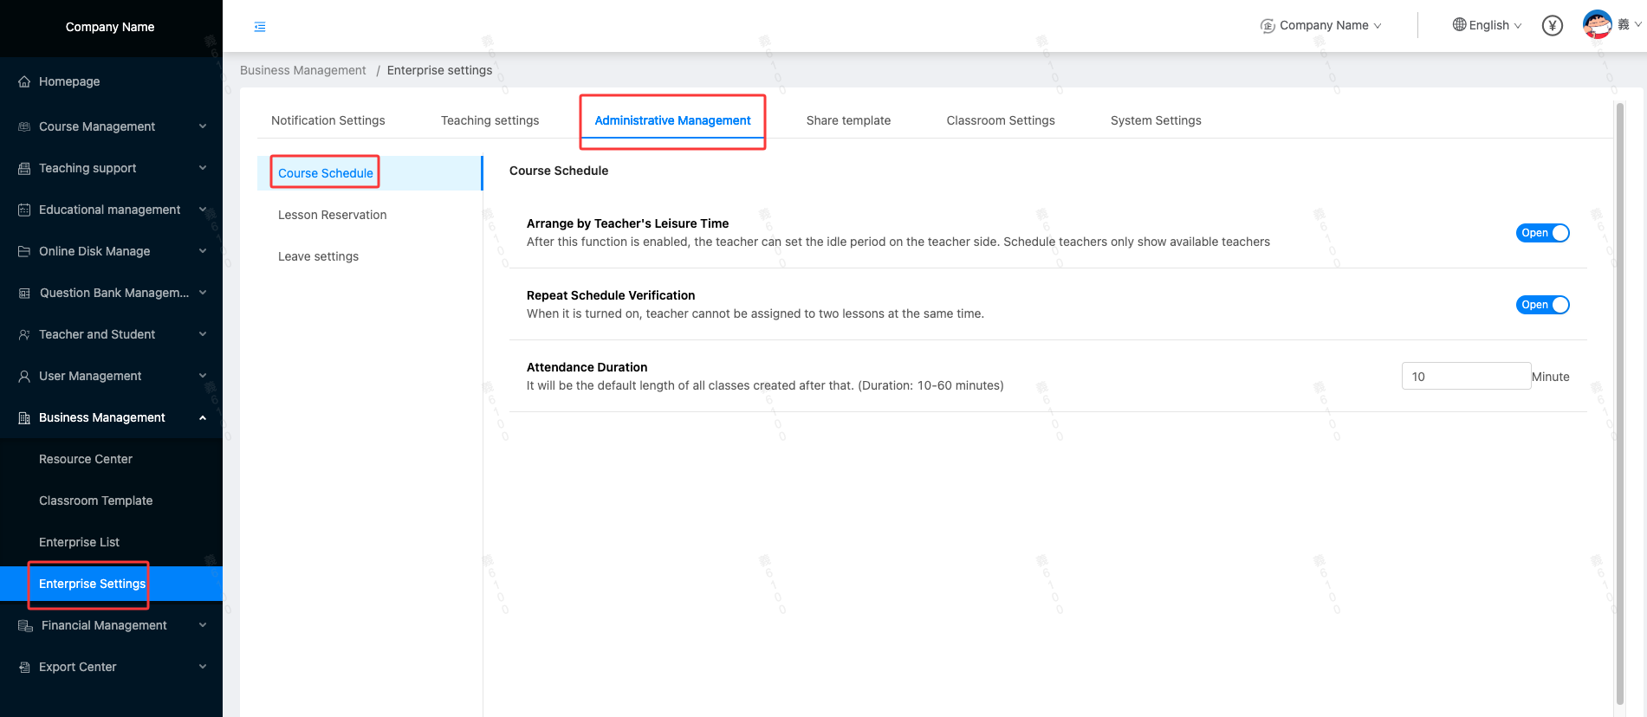The image size is (1647, 717).
Task: Click the sidebar collapse menu icon
Action: (x=260, y=27)
